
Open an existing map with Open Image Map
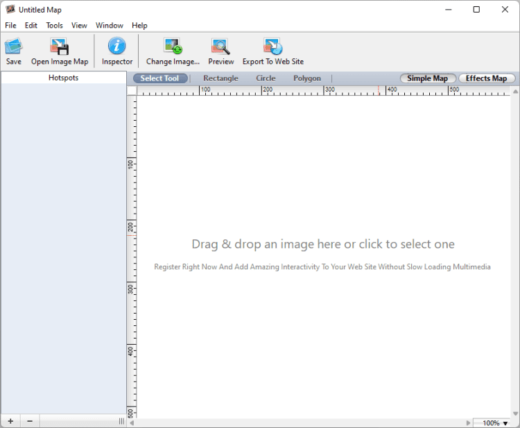[x=60, y=51]
